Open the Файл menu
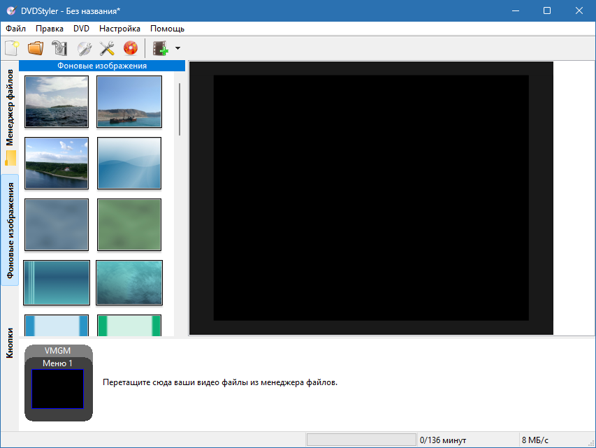The height and width of the screenshot is (448, 596). [x=15, y=29]
